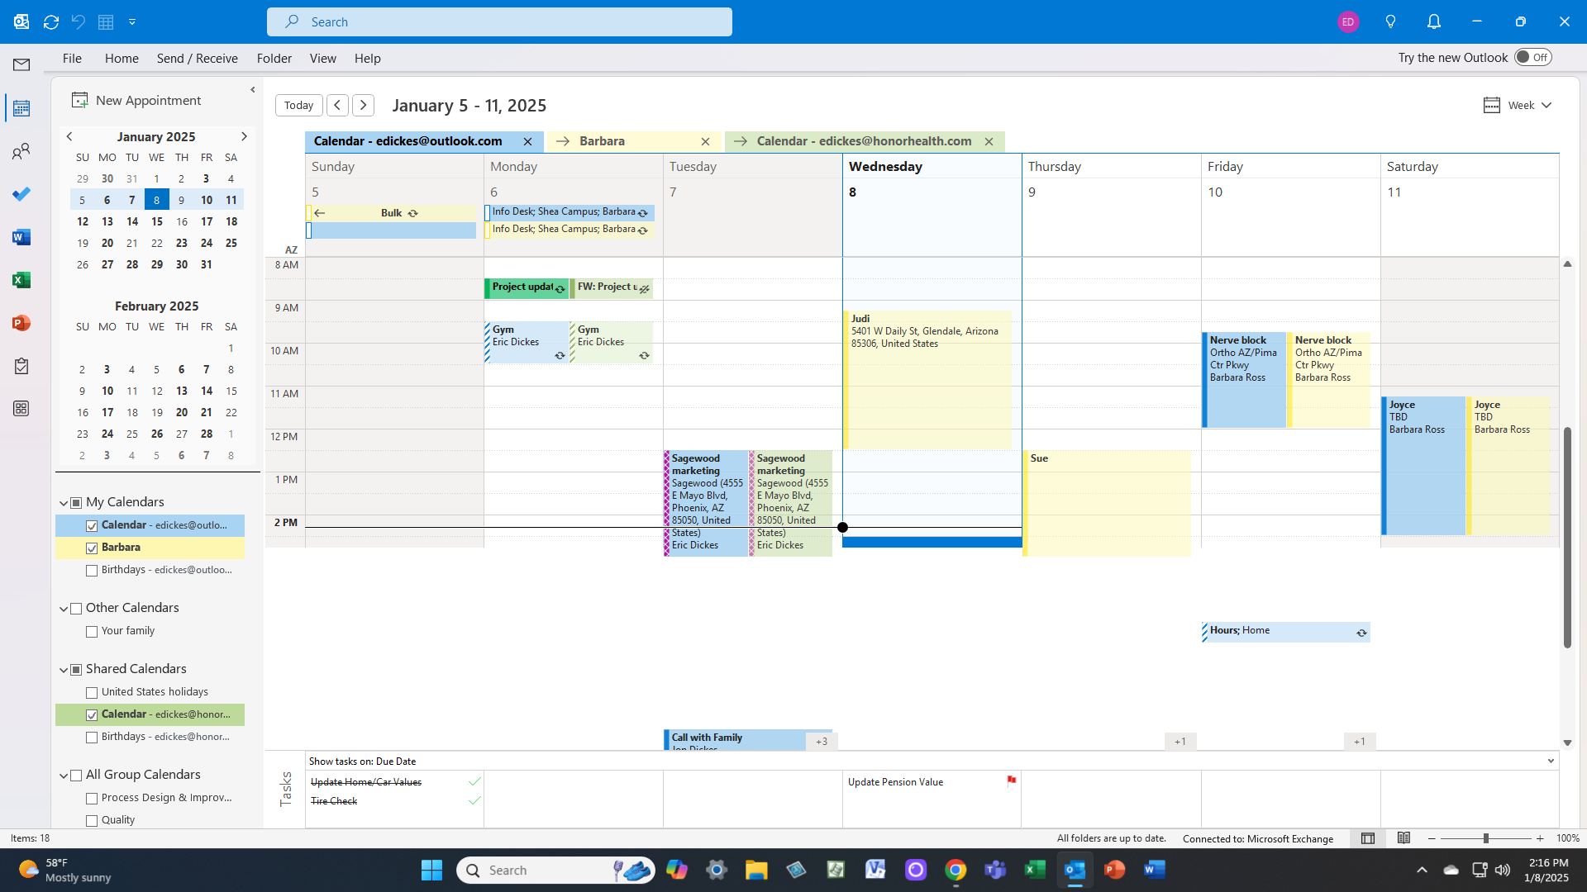The width and height of the screenshot is (1587, 892).
Task: Click the Send/Receive sync icon in title bar
Action: coord(51,22)
